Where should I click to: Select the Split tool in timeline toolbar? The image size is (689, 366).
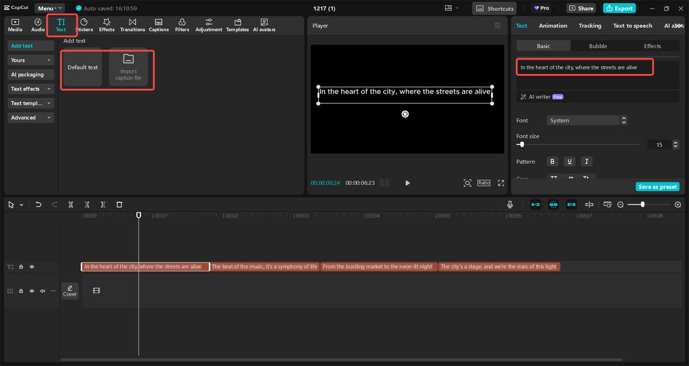tap(71, 205)
